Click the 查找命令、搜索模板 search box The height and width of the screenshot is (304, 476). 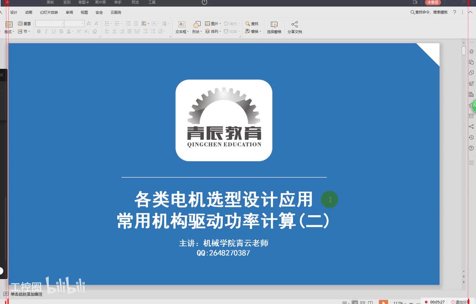pyautogui.click(x=429, y=12)
